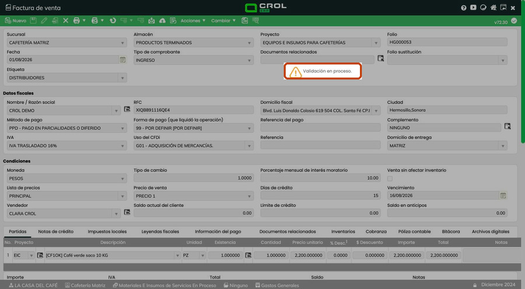Click the copy document icon next to pencil

click(x=55, y=21)
